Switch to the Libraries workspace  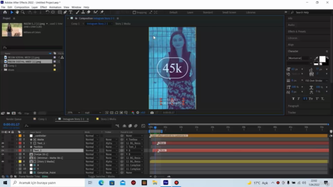pos(251,12)
